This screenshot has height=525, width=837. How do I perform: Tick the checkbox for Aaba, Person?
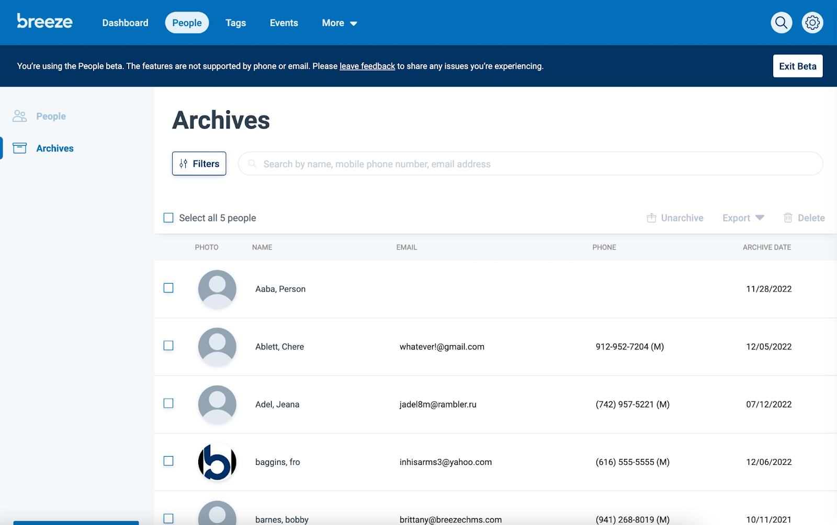point(168,288)
